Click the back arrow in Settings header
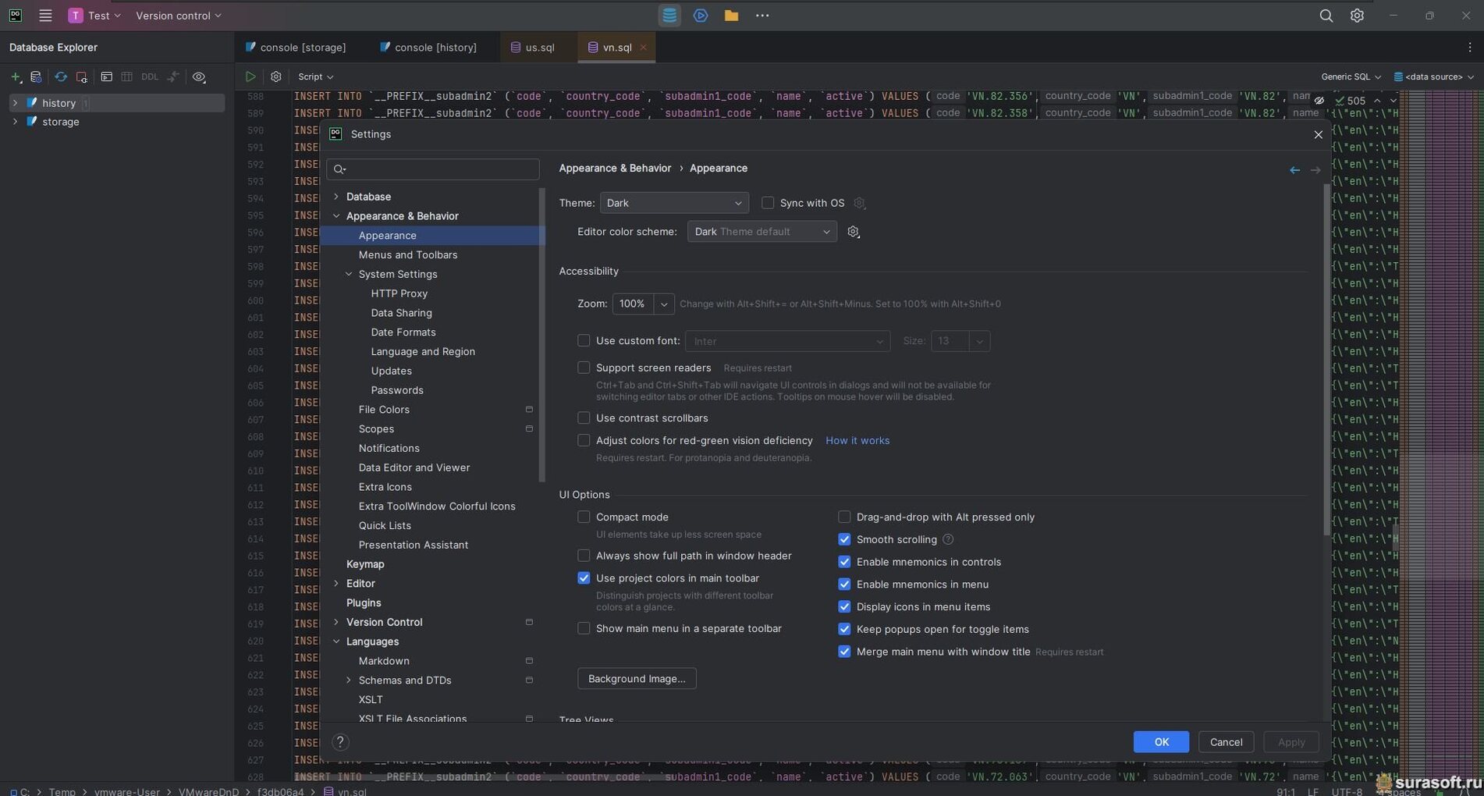Screen dimensions: 1484x796 coord(1294,169)
